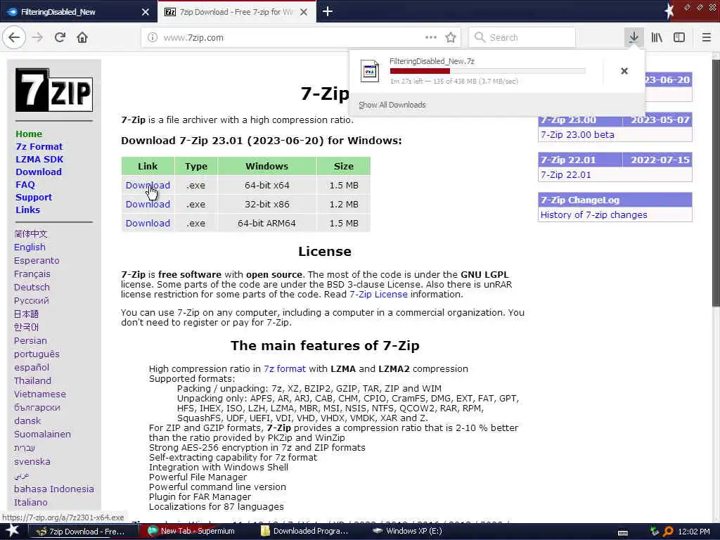Screen dimensions: 720x540
Task: Switch language to Deutsch
Action: [32, 287]
